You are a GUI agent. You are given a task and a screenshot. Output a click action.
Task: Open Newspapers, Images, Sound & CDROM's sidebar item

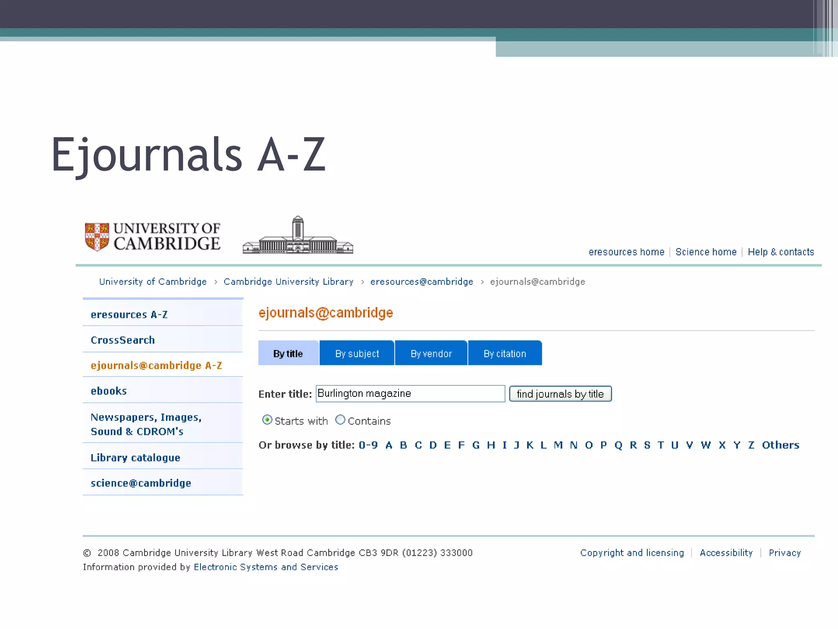pyautogui.click(x=163, y=424)
